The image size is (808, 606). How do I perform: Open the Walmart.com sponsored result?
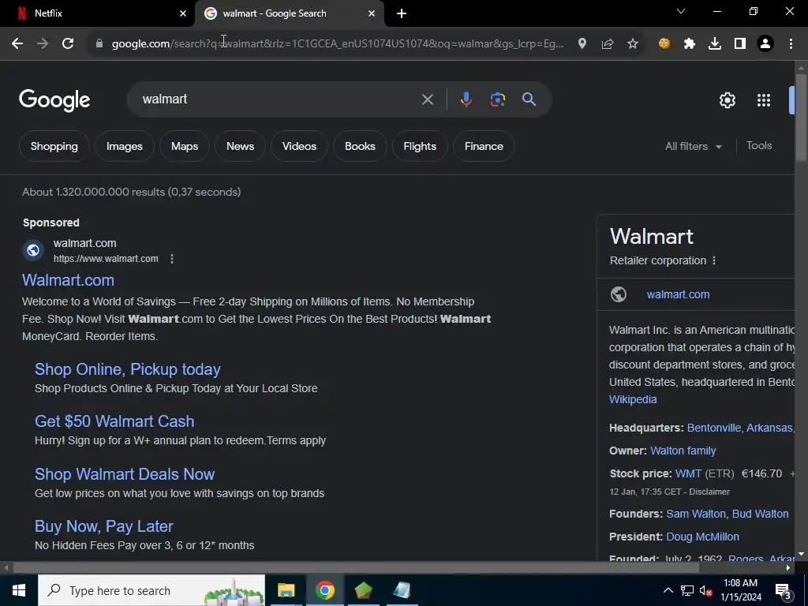tap(68, 280)
